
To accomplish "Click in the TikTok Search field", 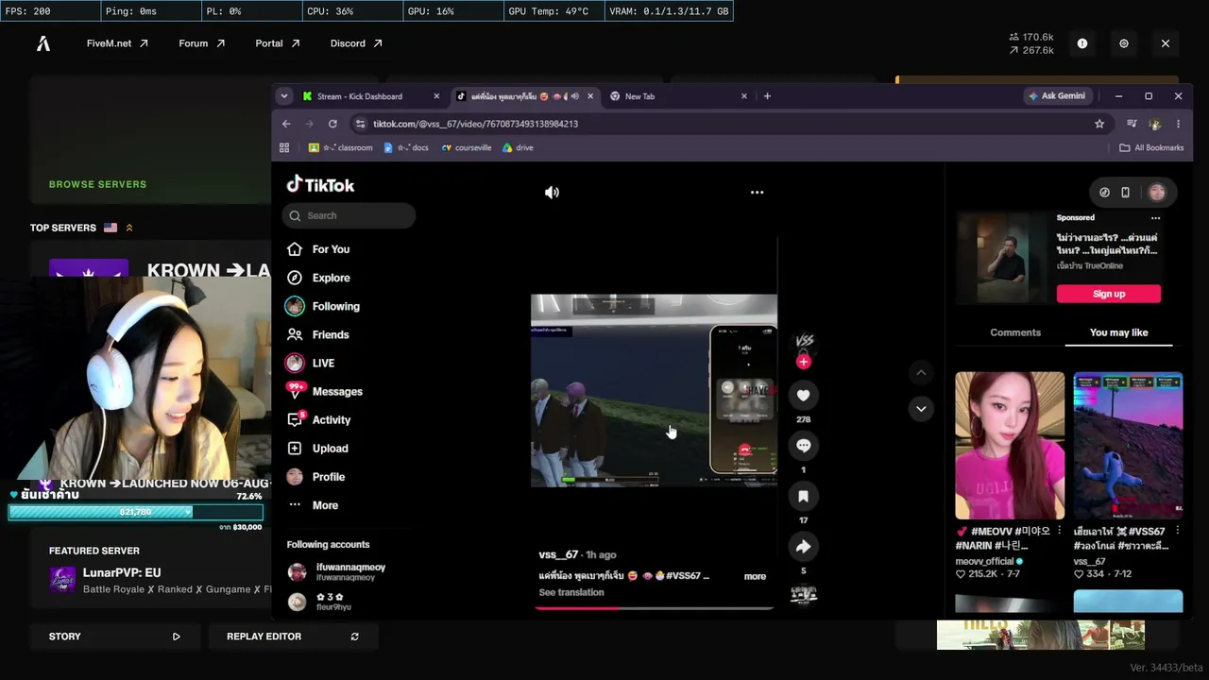I will point(349,215).
